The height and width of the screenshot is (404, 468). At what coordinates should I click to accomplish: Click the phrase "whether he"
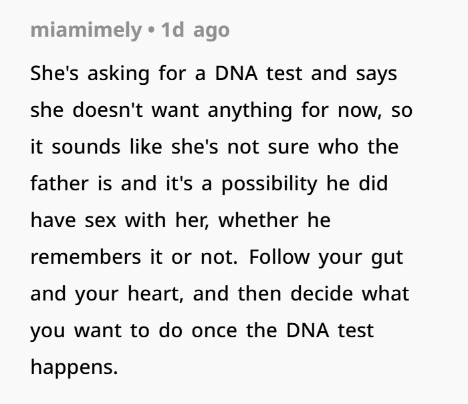click(x=274, y=220)
